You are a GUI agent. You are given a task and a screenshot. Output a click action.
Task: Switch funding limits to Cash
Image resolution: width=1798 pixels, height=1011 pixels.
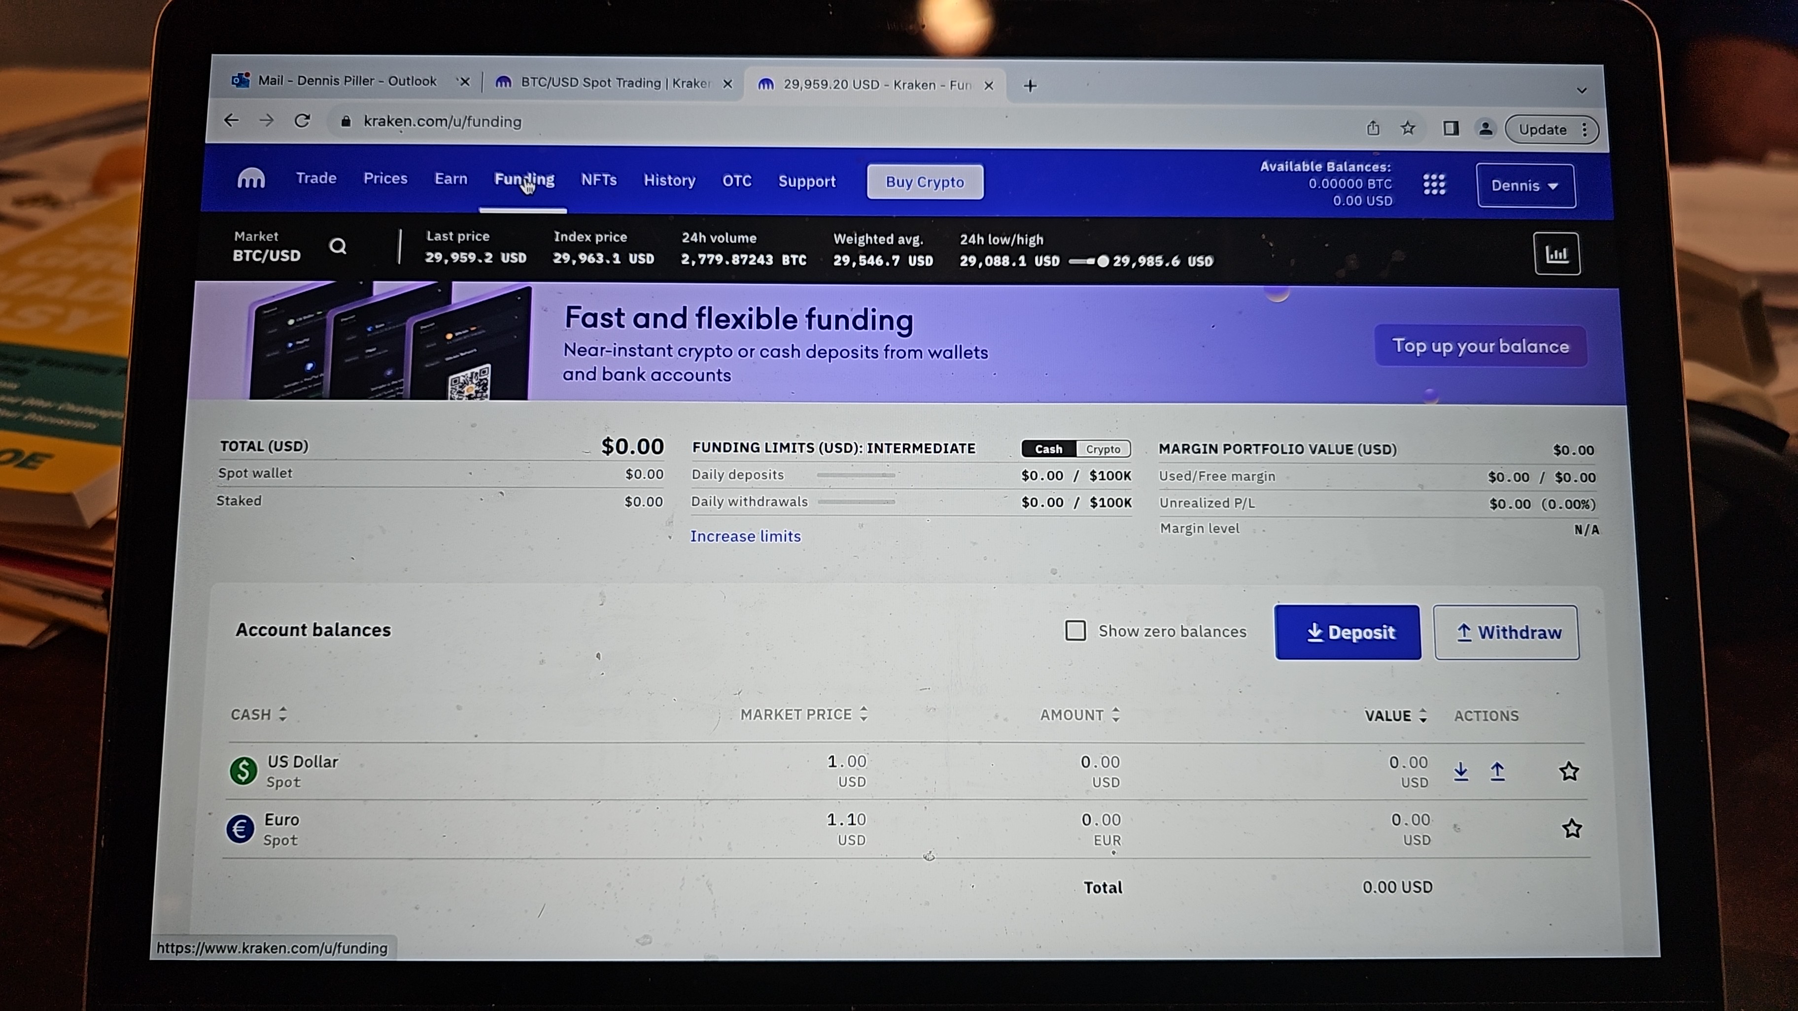pyautogui.click(x=1048, y=449)
